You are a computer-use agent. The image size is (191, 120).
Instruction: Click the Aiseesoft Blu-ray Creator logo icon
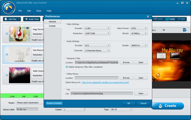click(x=9, y=8)
